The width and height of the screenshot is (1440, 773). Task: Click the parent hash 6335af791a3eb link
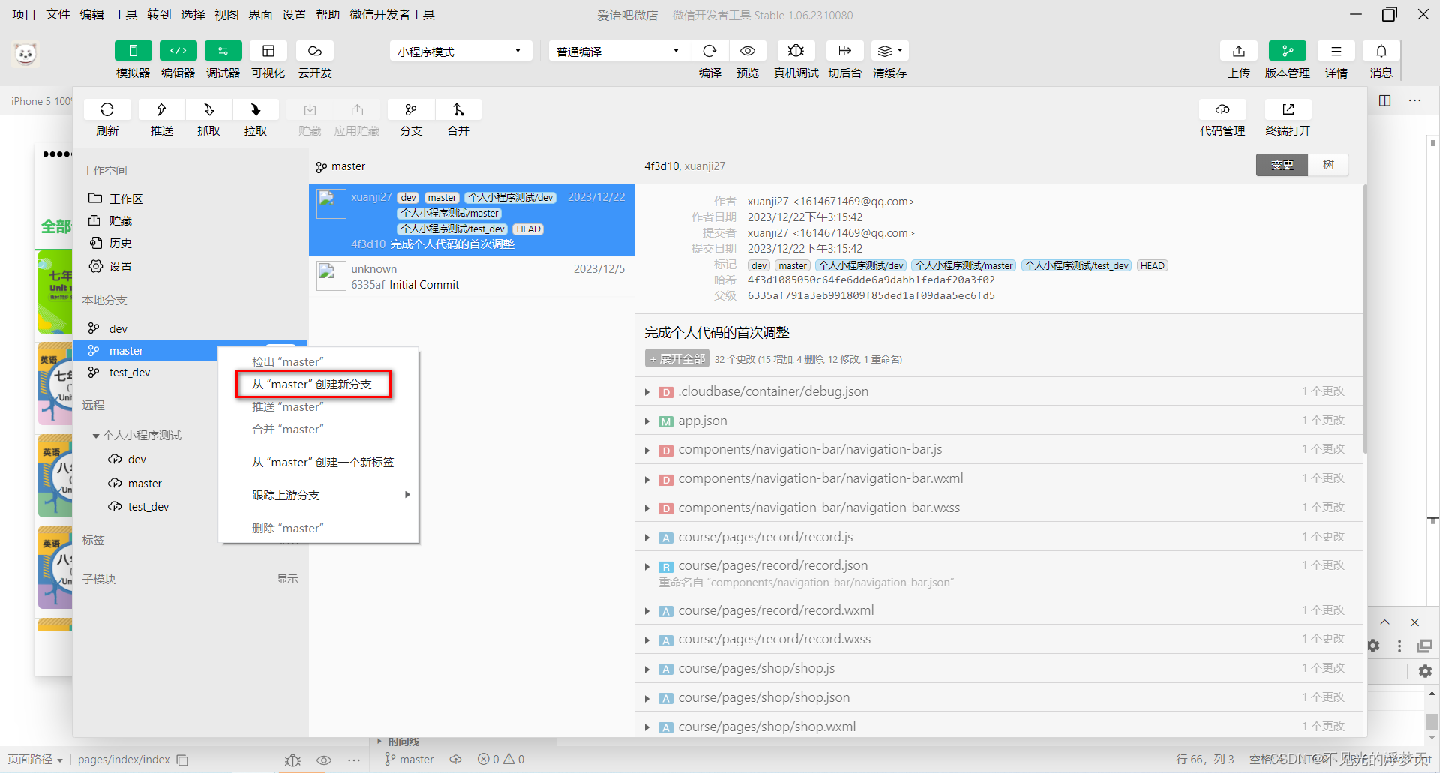click(x=871, y=295)
